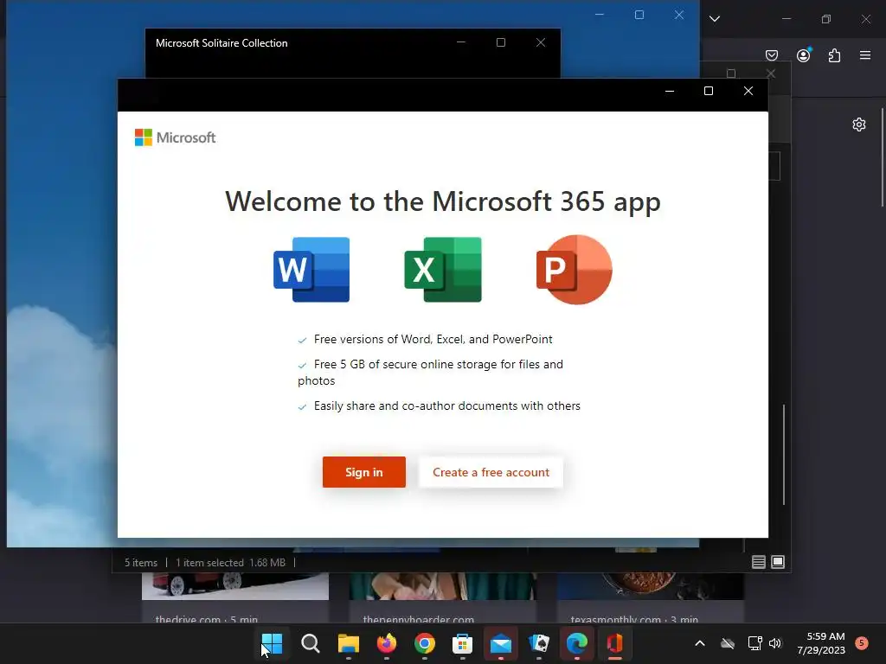Click the Microsoft 365 taskbar icon
Image resolution: width=886 pixels, height=664 pixels.
click(615, 643)
